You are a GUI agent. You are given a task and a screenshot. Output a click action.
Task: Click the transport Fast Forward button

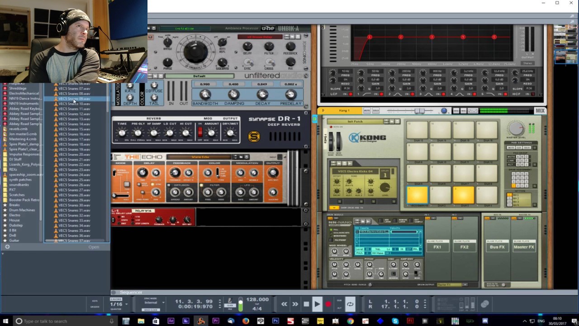(x=295, y=304)
